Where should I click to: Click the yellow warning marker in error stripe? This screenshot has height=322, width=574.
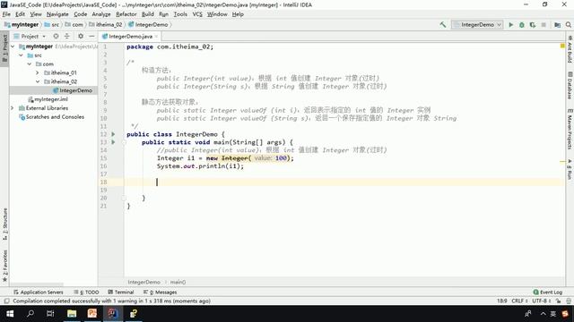point(562,161)
